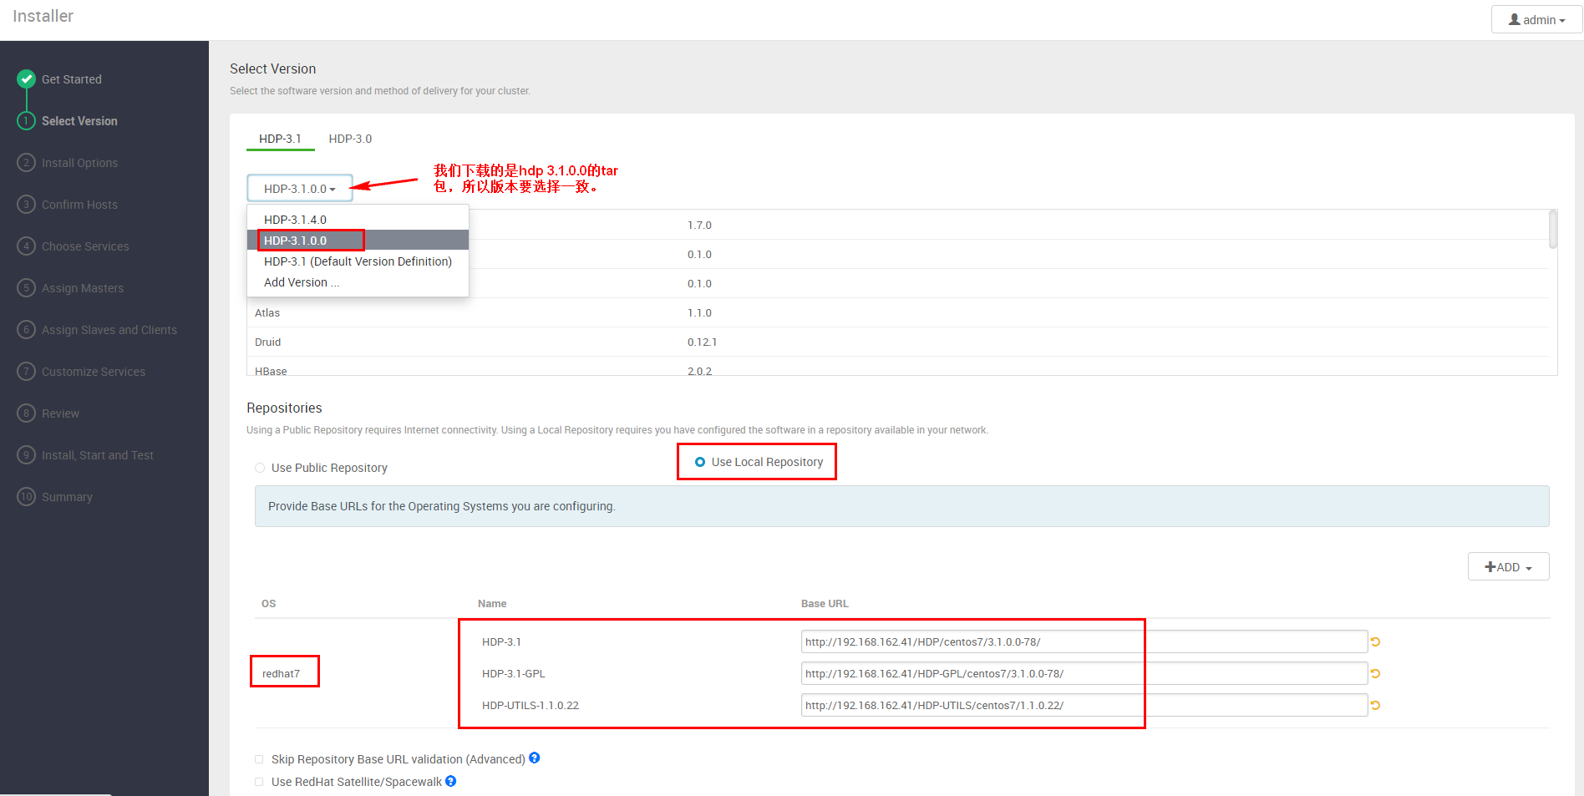Screen dimensions: 1584x796
Task: Click the HDP-UTILS-1.1.0.22 repository name
Action: 531,705
